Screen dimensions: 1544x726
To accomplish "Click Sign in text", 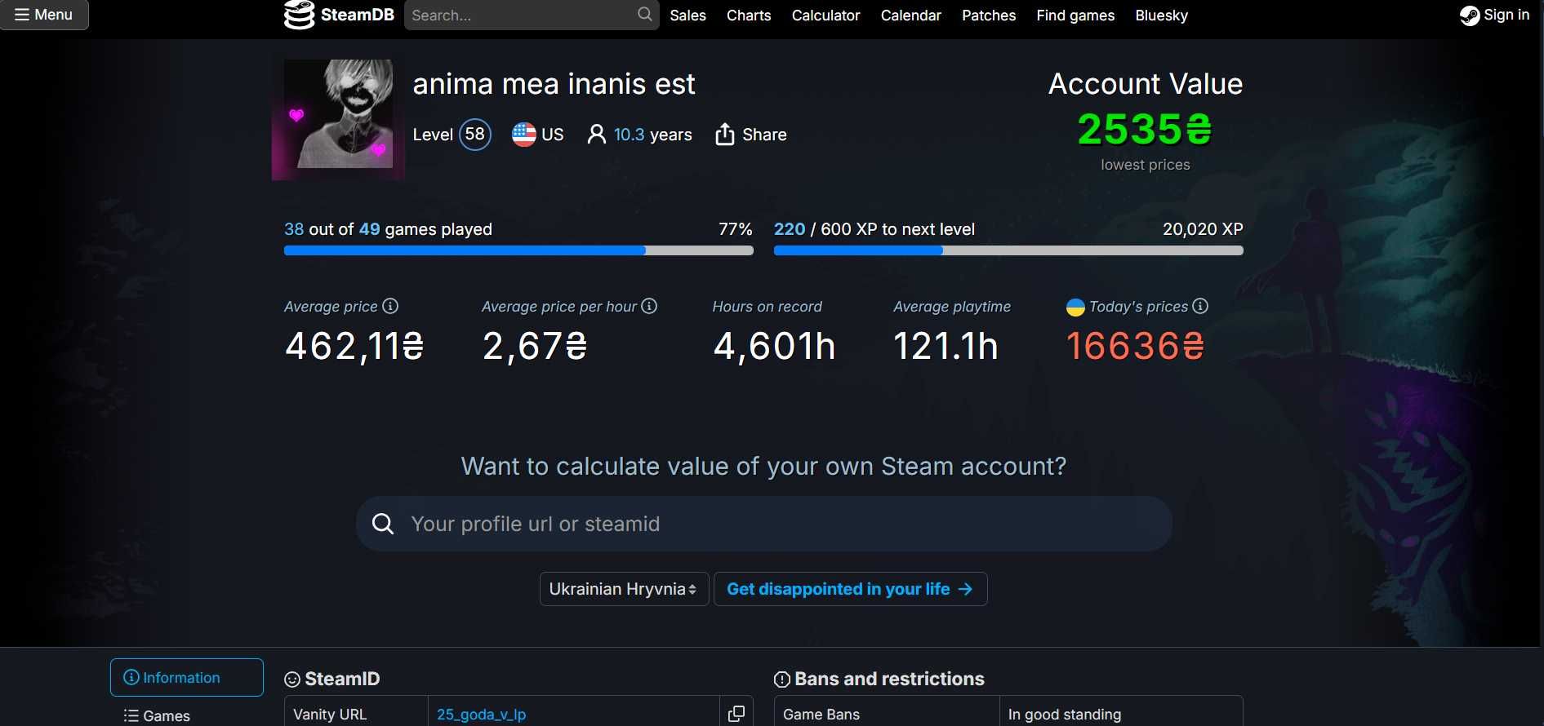I will (1506, 15).
